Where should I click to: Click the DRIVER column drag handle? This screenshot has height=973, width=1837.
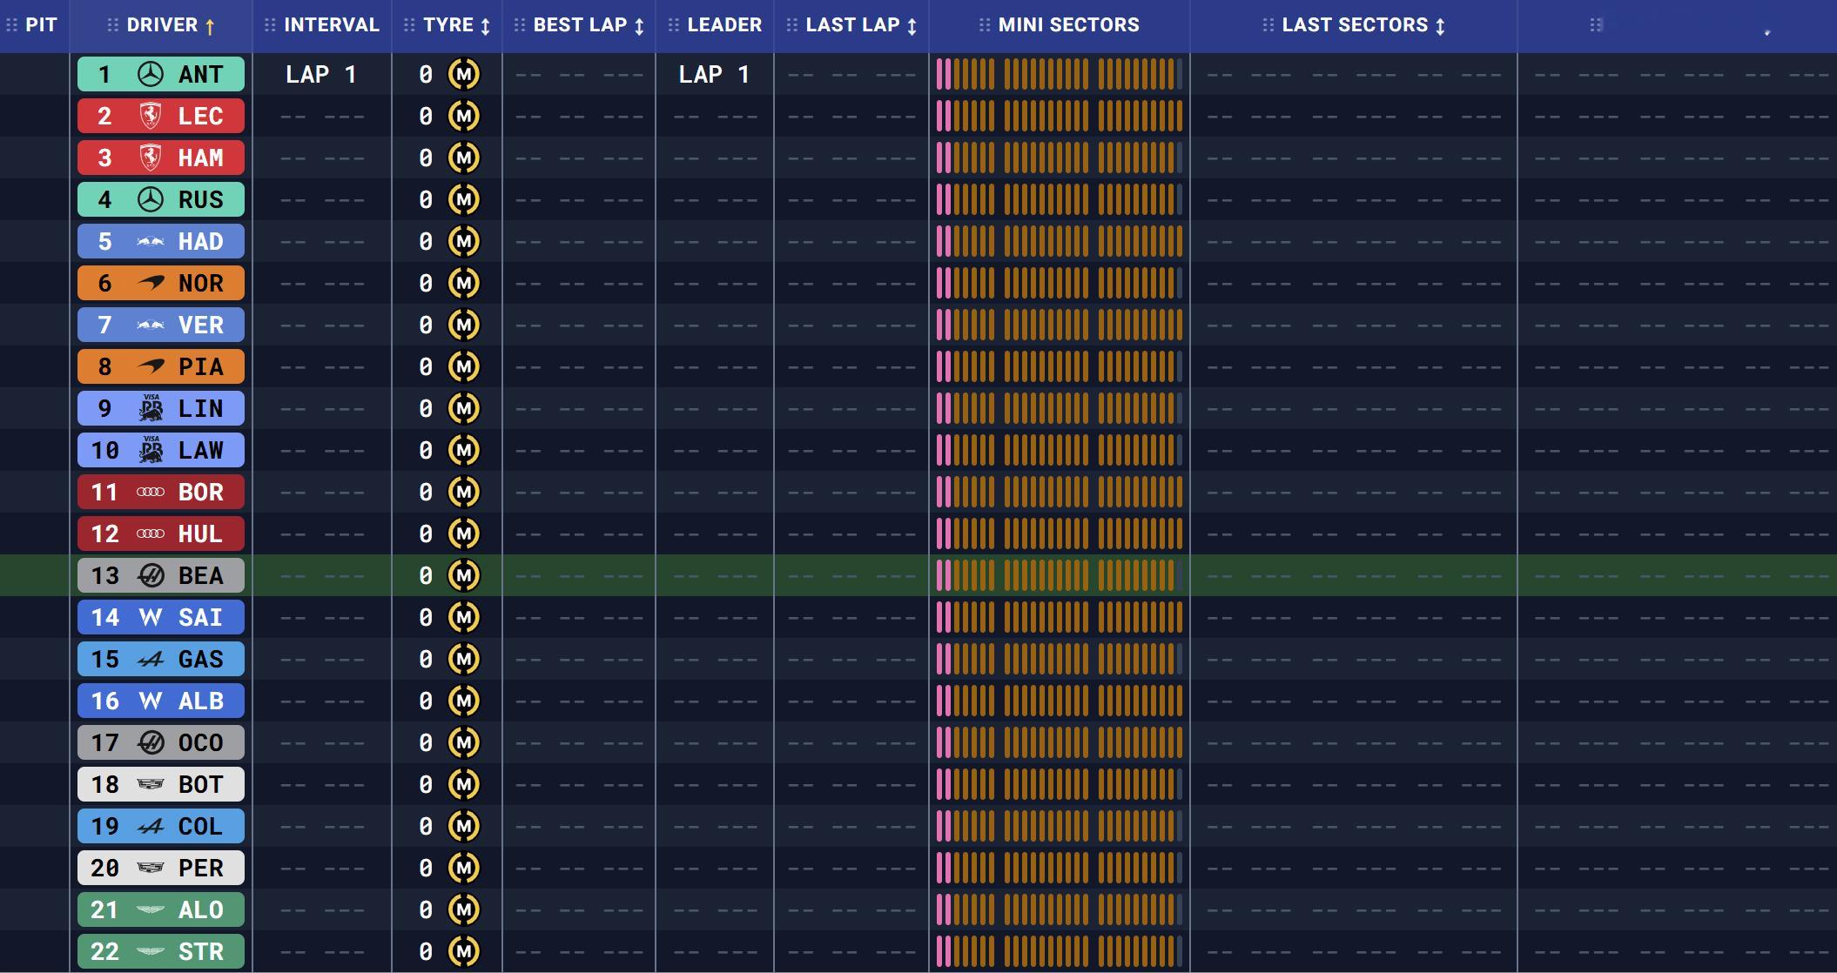(113, 25)
